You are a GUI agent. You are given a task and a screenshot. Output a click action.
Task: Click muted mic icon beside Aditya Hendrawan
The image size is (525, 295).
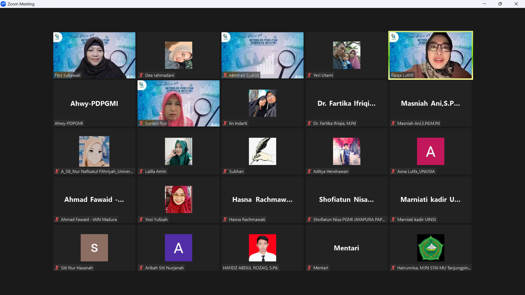pos(309,171)
